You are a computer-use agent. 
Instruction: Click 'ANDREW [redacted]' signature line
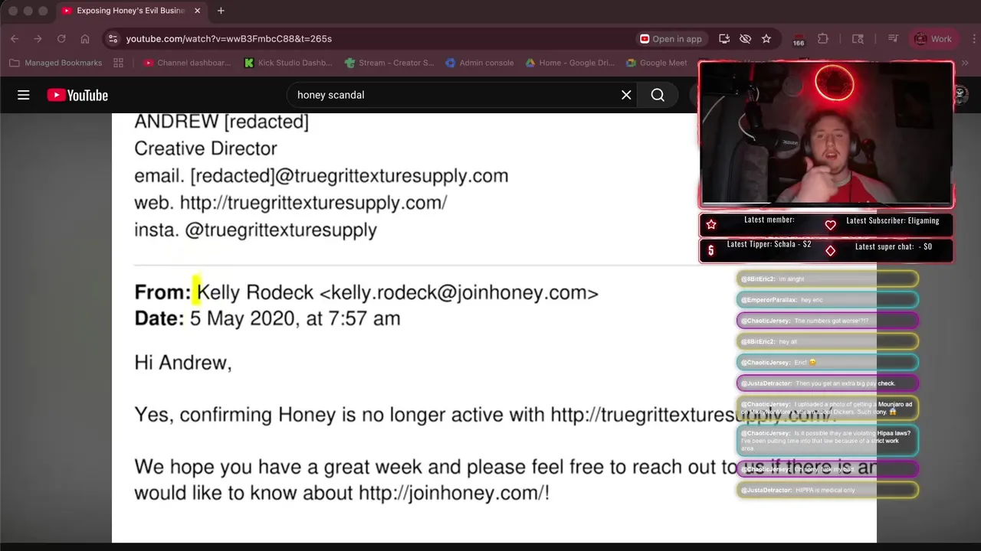221,122
